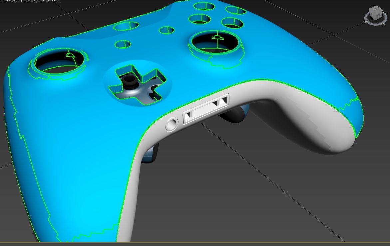The width and height of the screenshot is (390, 246).
Task: Click the ViewCube front face
Action: (x=379, y=15)
